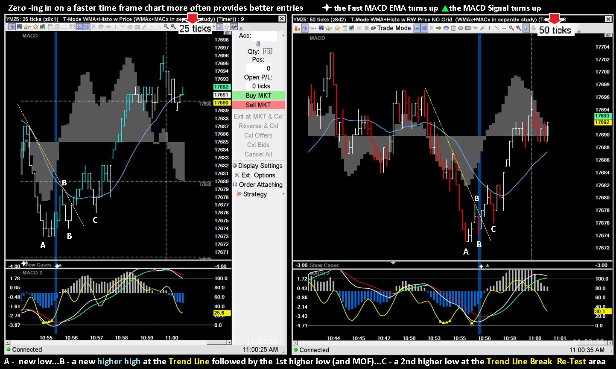This screenshot has width=616, height=369.
Task: Click the small calculator icon below Acc
Action: (x=258, y=44)
